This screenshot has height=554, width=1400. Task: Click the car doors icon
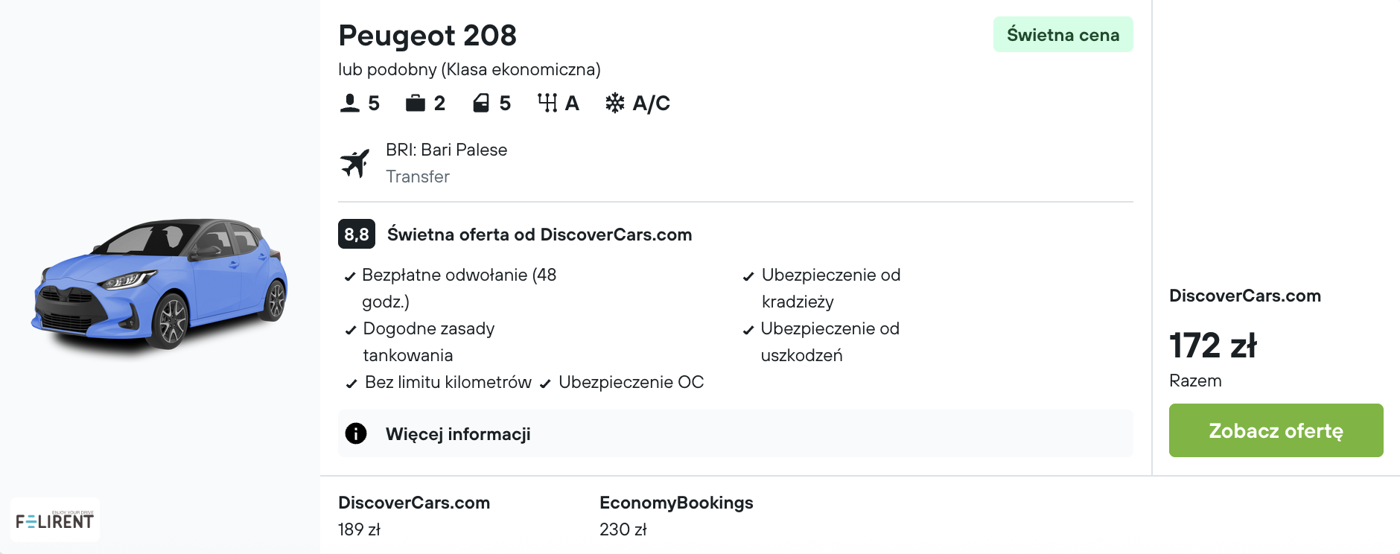point(481,103)
